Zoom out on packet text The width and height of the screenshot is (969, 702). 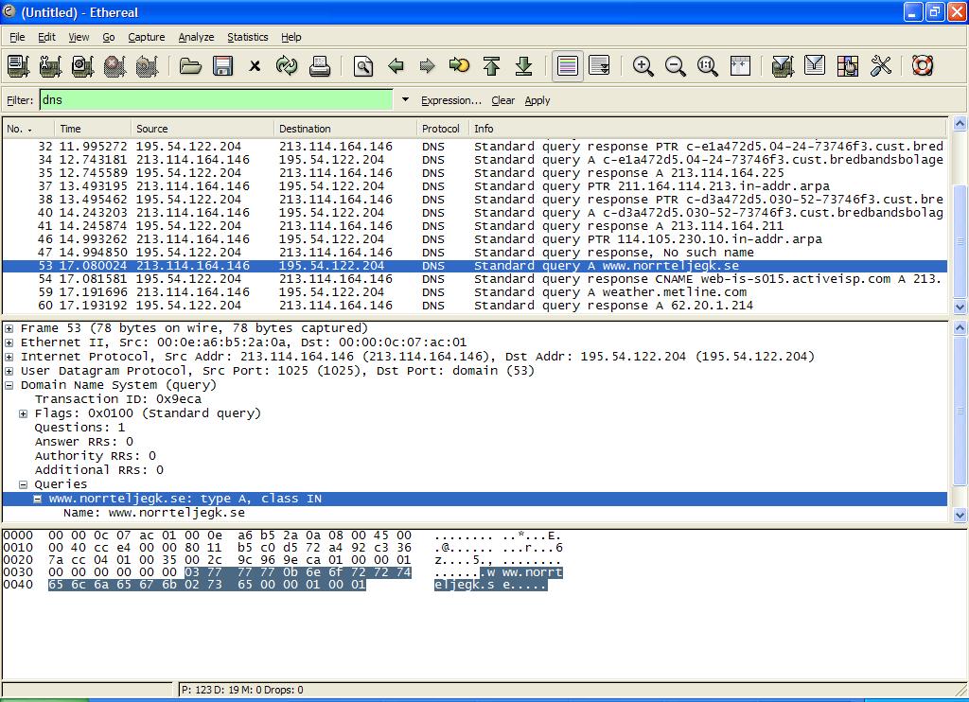(x=676, y=65)
